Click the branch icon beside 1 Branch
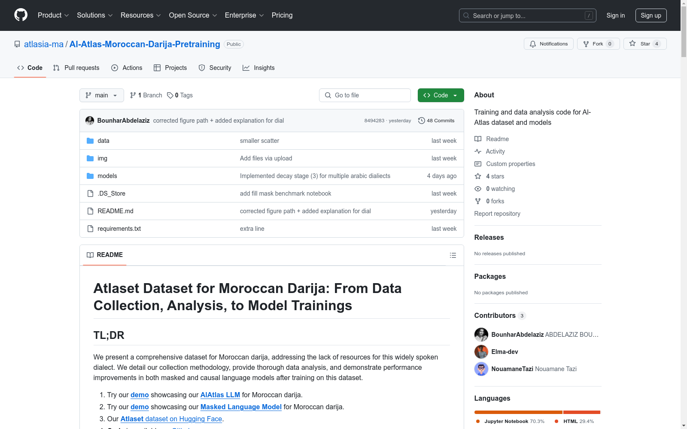687x429 pixels. click(x=133, y=95)
